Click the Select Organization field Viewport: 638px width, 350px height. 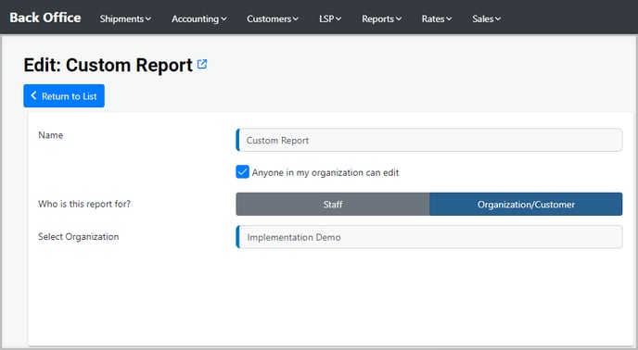coord(429,237)
